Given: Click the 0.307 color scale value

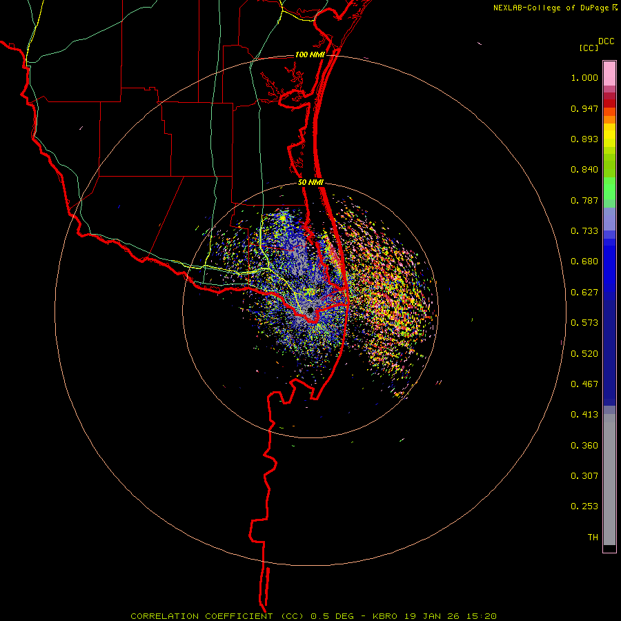Looking at the screenshot, I should point(584,476).
